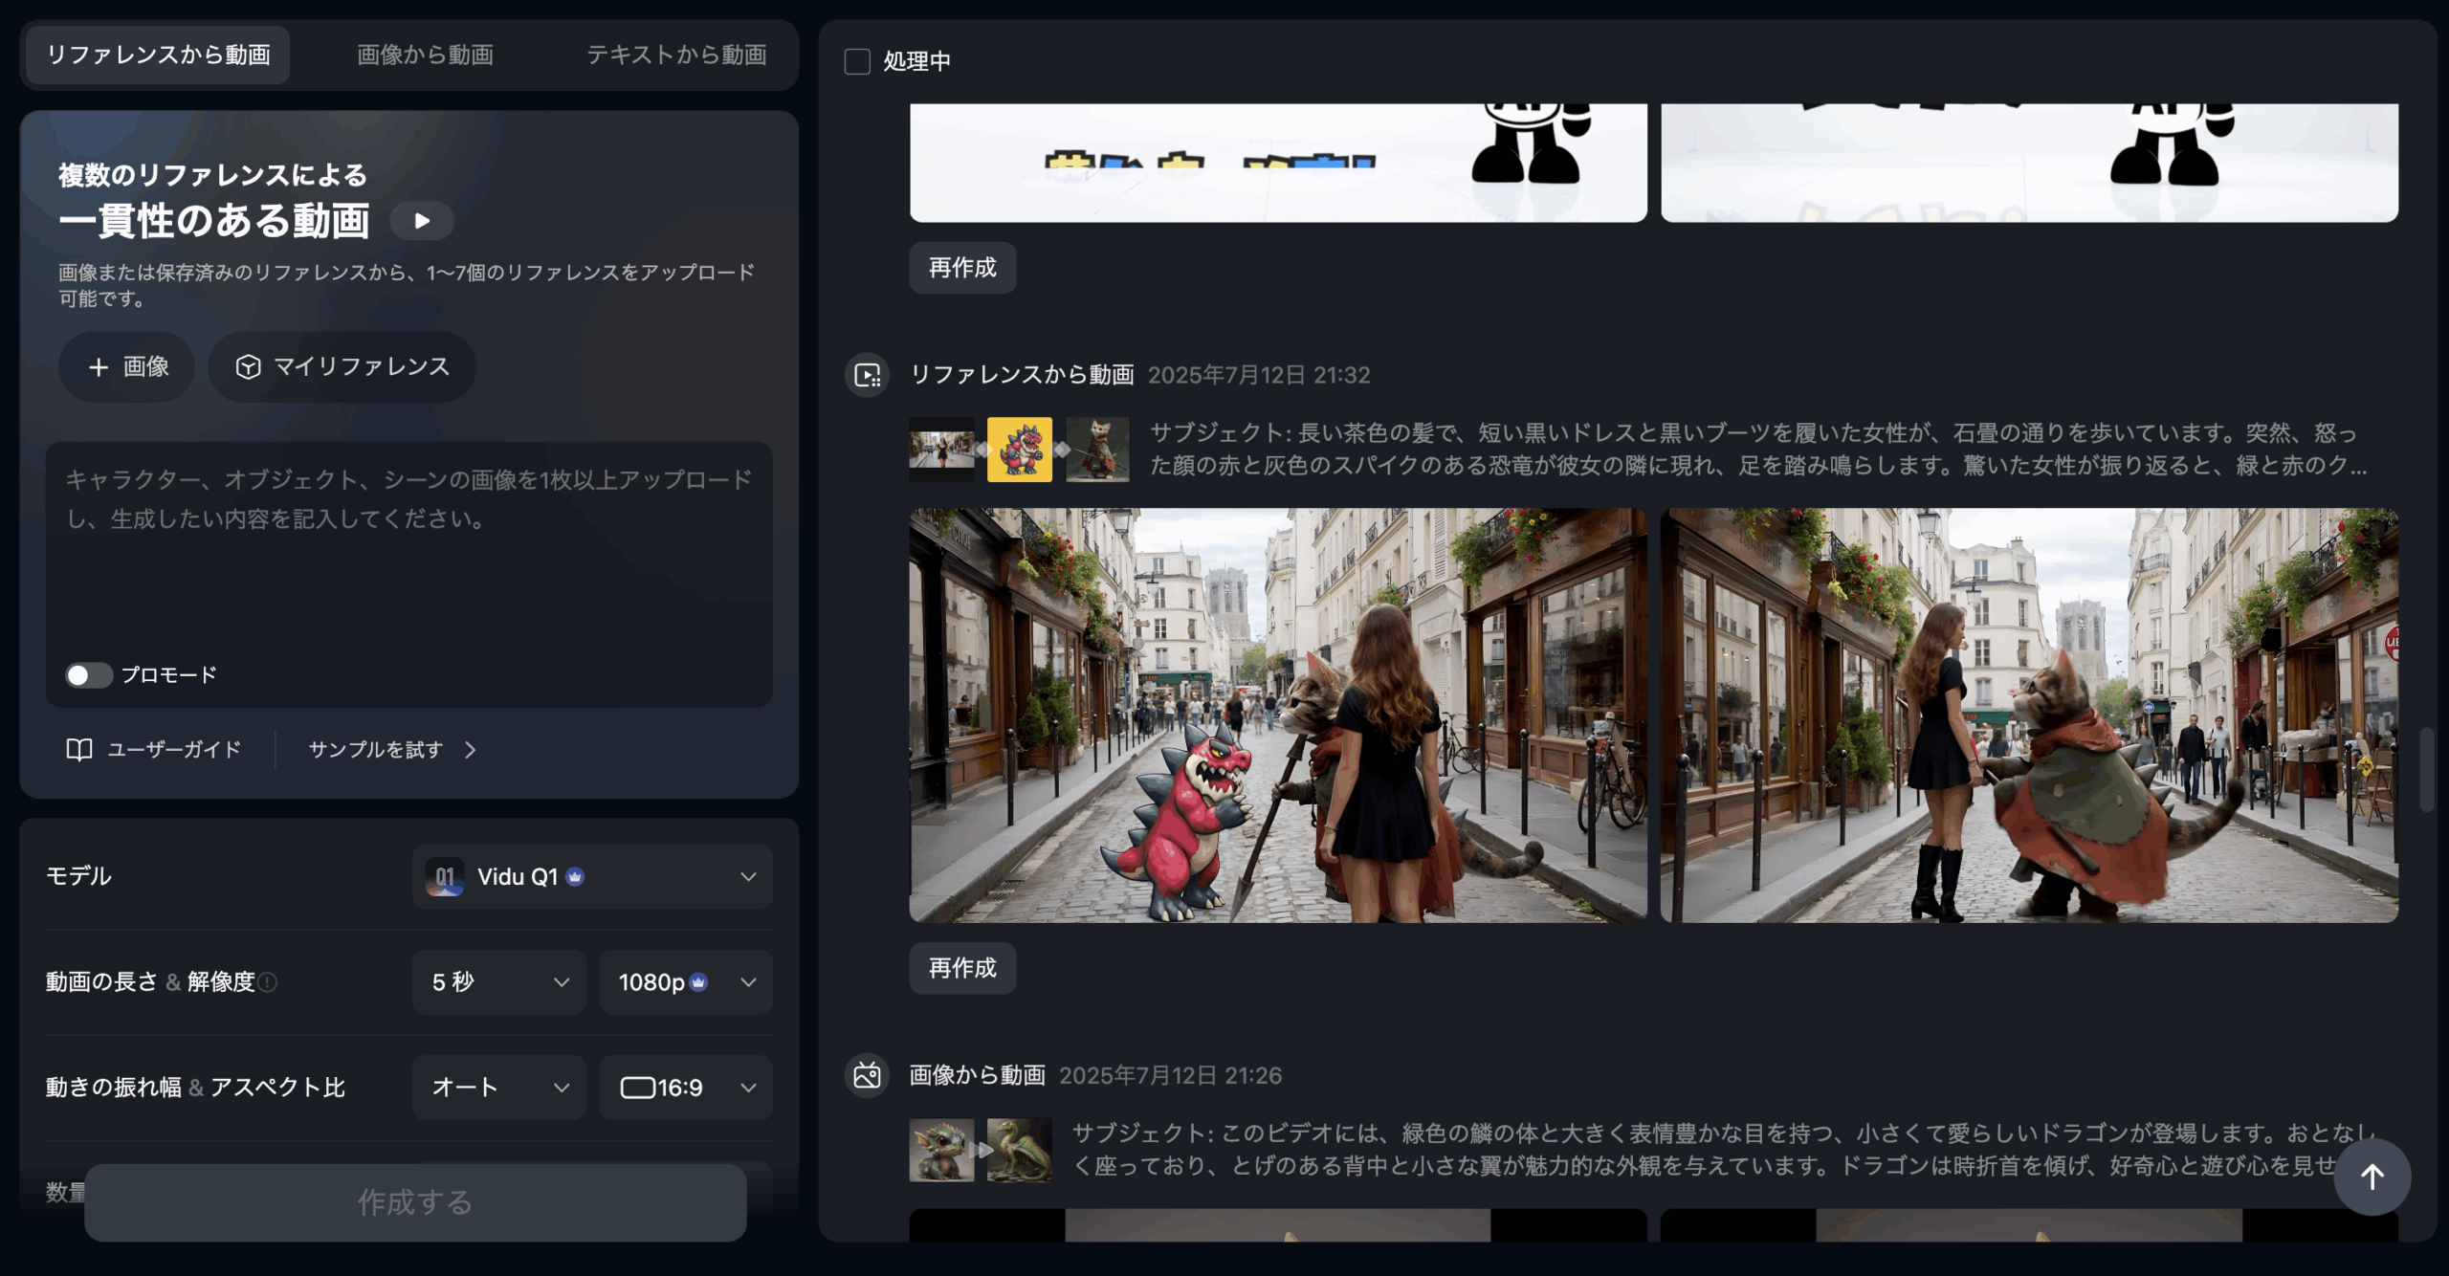Click the scroll-to-top arrow button

coord(2372,1177)
